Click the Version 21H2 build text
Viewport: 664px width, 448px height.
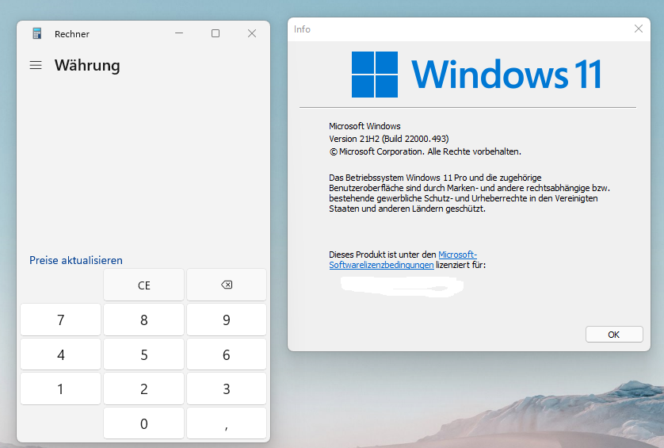(389, 139)
